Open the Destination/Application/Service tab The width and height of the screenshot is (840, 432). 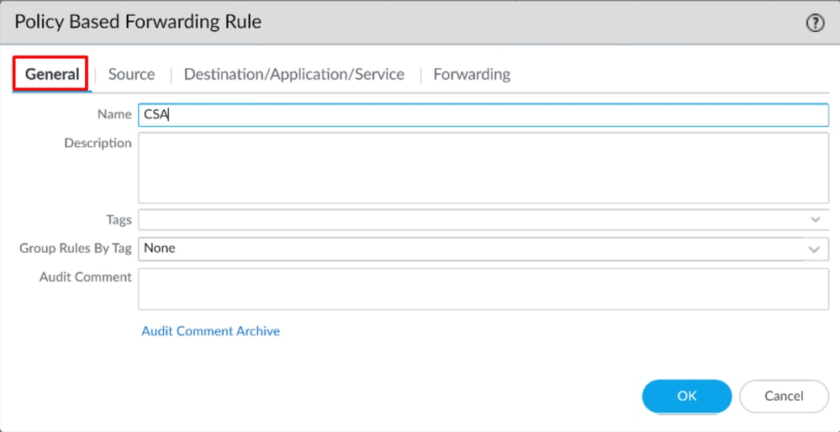(x=294, y=74)
